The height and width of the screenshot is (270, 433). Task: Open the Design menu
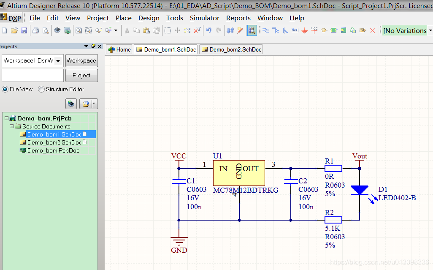click(149, 18)
